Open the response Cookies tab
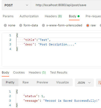This screenshot has height=108, width=101. click(x=19, y=73)
